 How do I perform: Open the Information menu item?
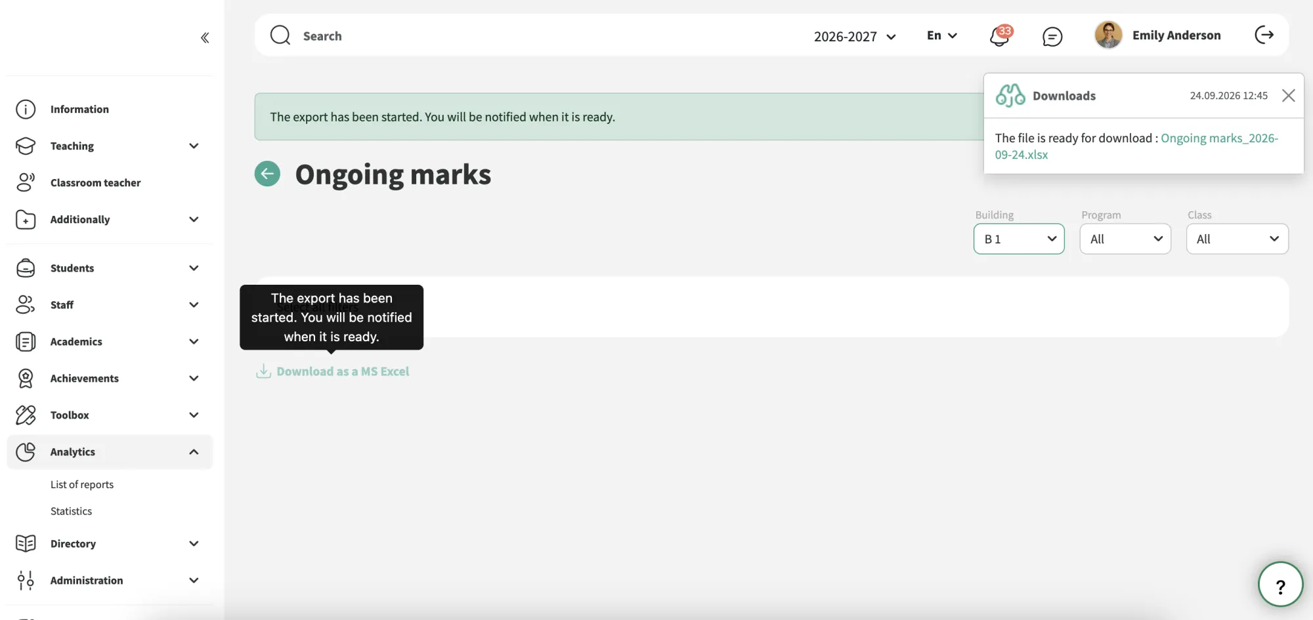coord(109,109)
